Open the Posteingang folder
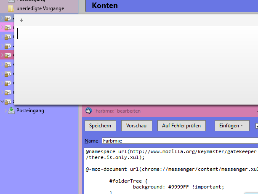 30,110
